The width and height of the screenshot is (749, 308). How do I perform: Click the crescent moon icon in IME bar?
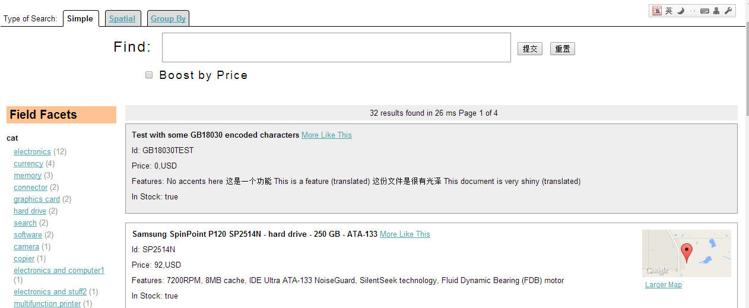point(681,11)
